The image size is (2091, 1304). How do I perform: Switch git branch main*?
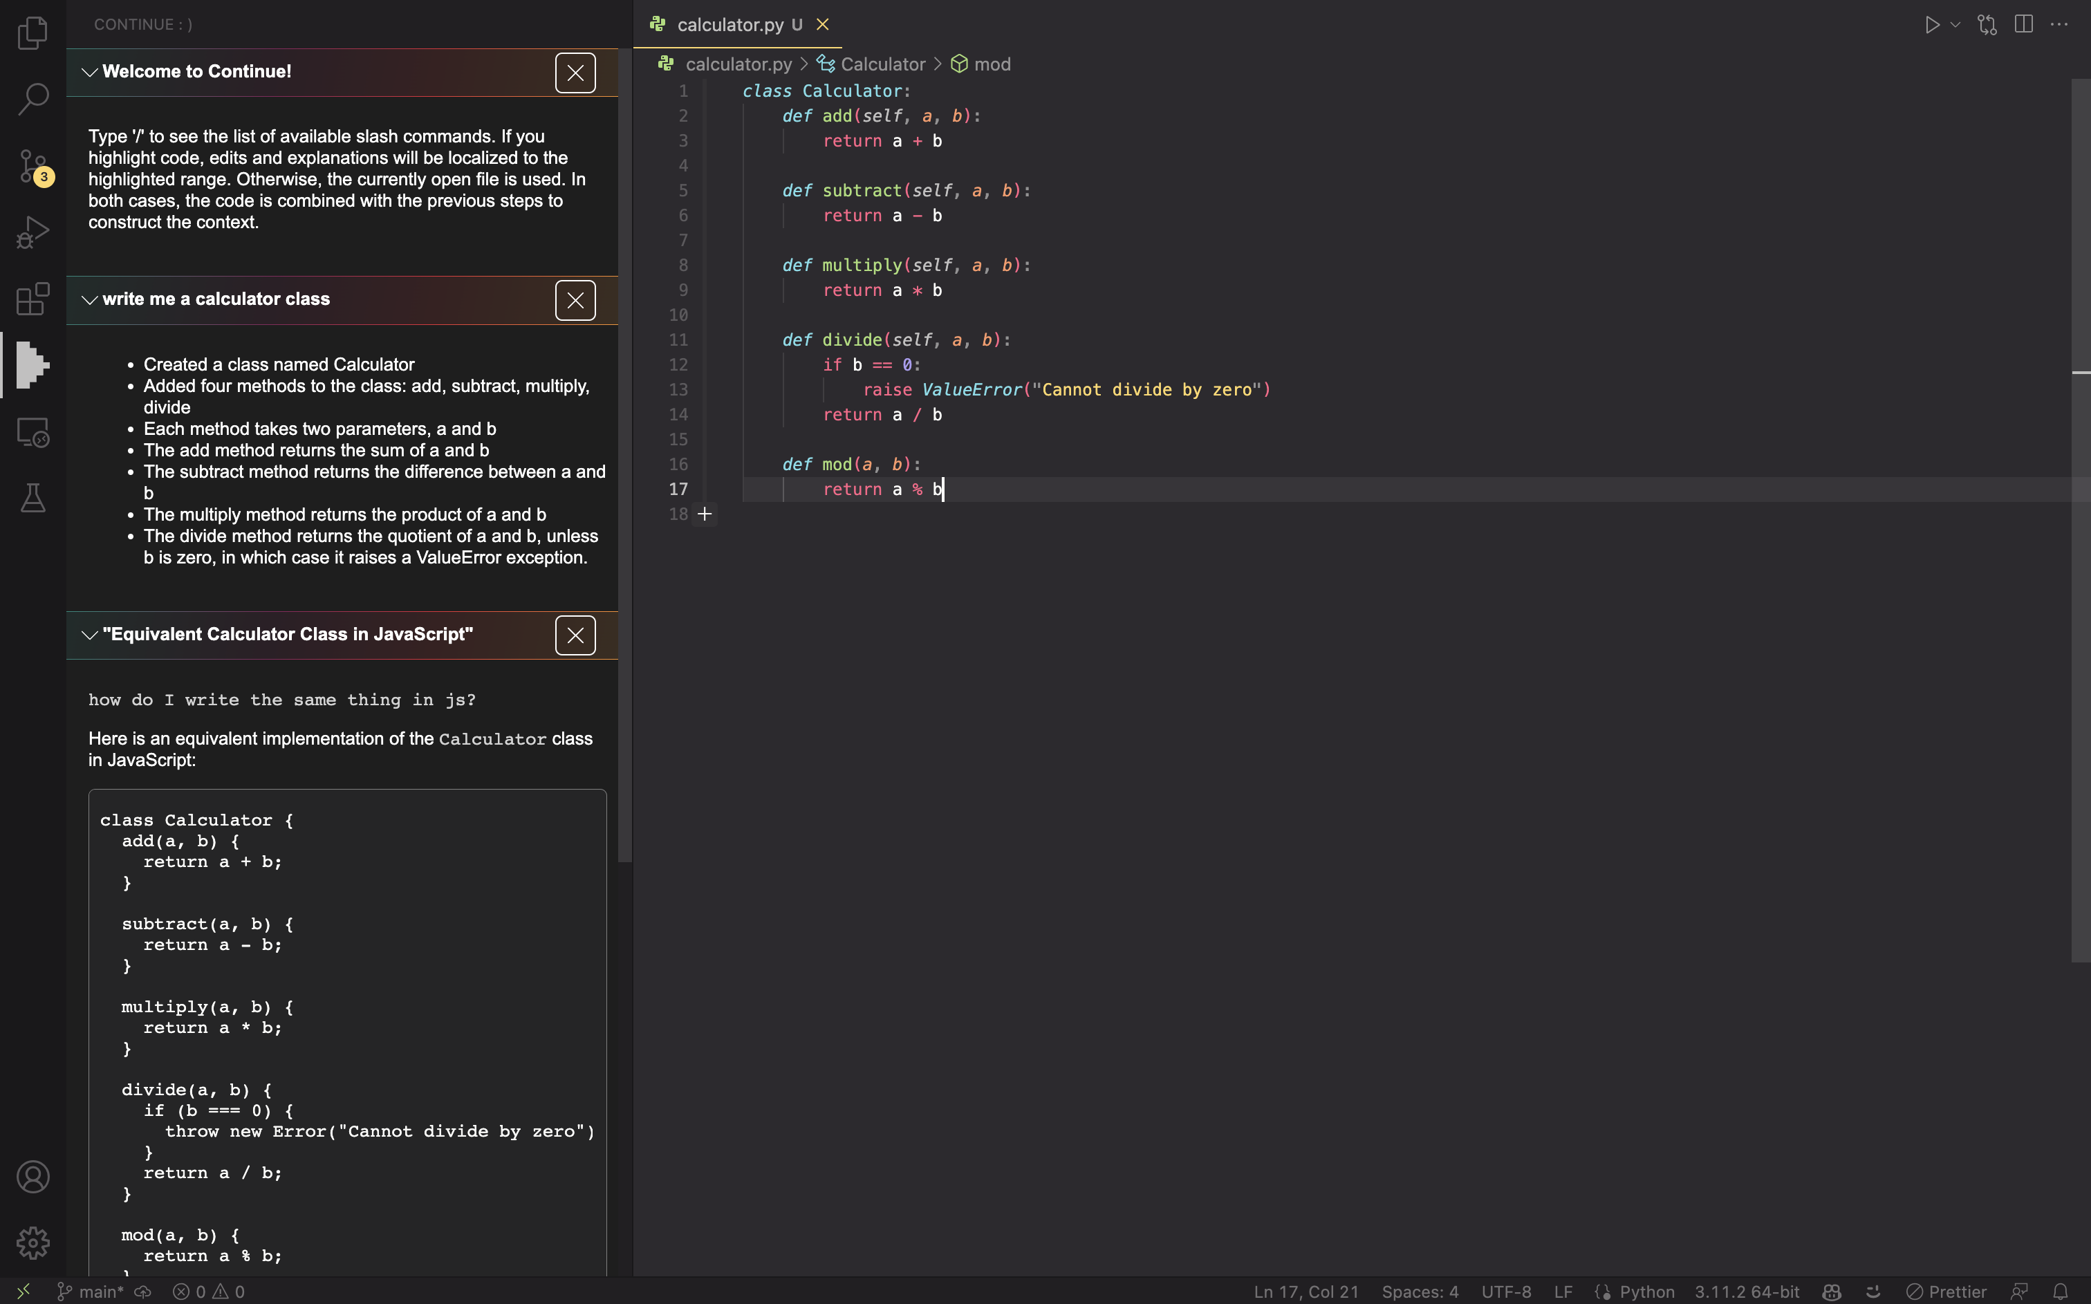point(91,1291)
